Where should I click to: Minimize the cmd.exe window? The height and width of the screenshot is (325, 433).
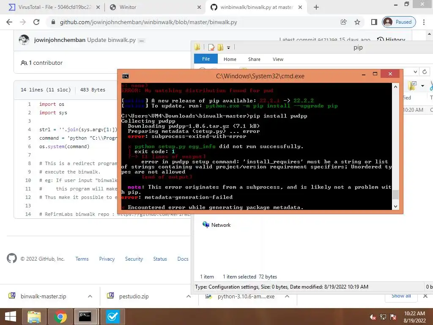(x=363, y=74)
